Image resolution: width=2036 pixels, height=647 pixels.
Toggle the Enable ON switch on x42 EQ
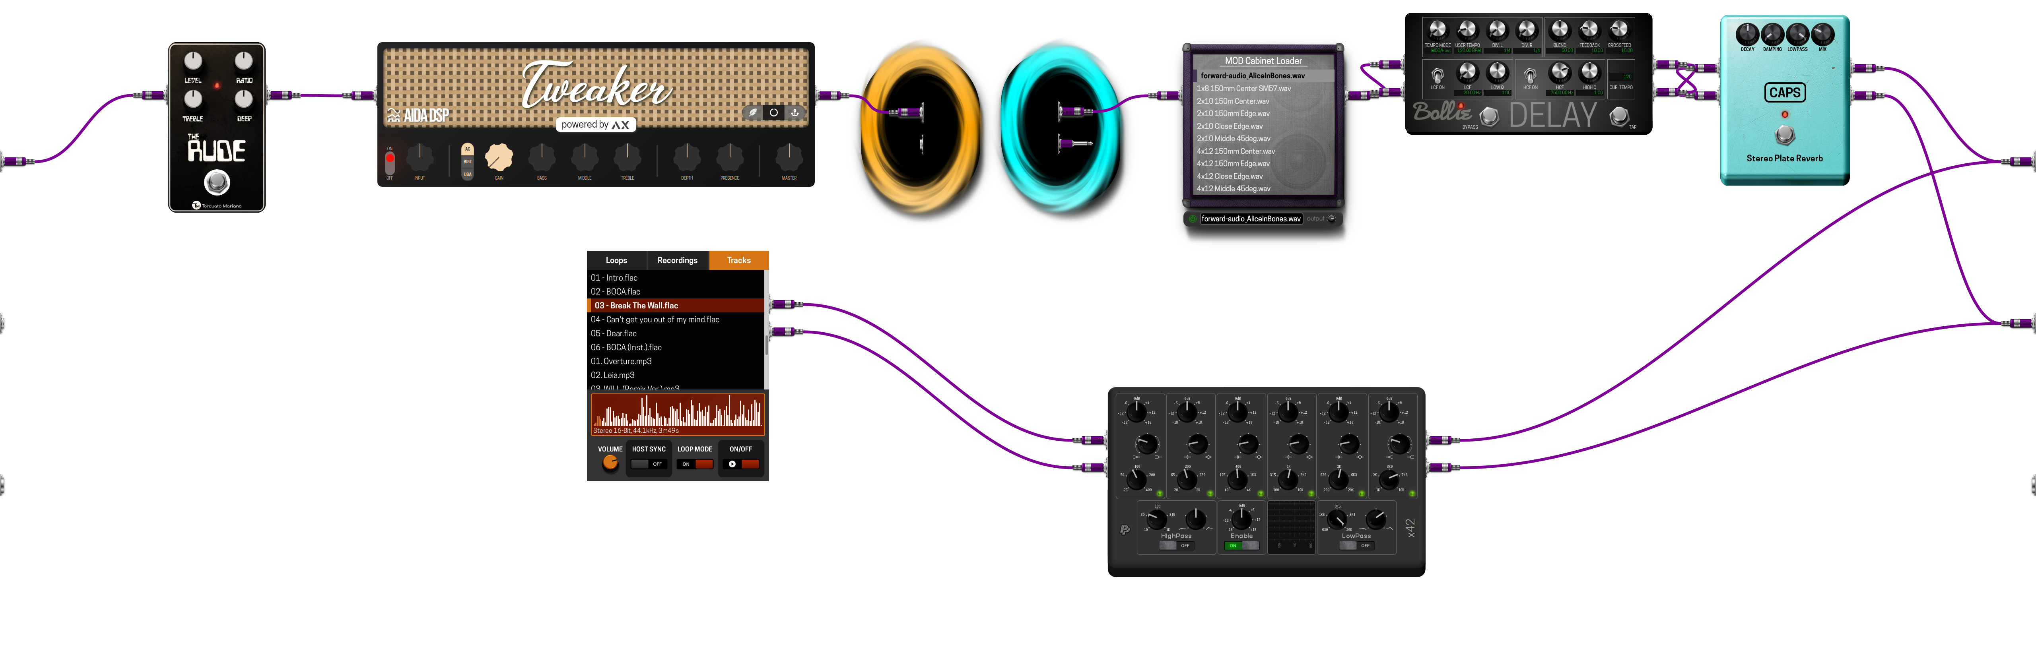click(1241, 545)
